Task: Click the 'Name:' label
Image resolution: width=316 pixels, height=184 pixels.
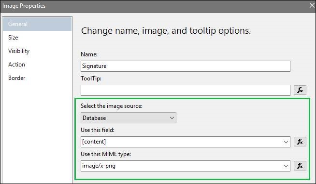Action: (89, 54)
